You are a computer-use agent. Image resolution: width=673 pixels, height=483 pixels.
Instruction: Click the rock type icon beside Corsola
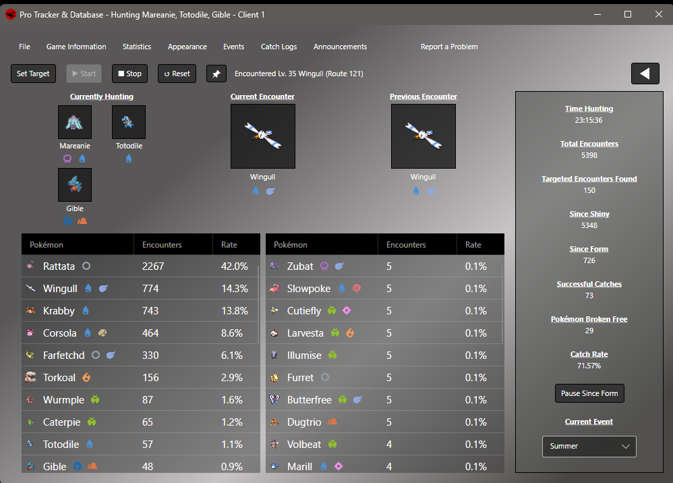(103, 333)
